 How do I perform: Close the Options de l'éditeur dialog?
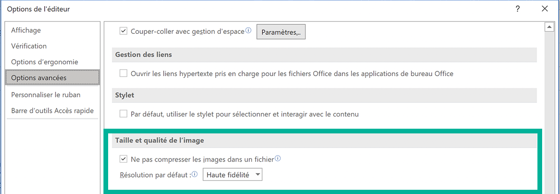coord(544,8)
